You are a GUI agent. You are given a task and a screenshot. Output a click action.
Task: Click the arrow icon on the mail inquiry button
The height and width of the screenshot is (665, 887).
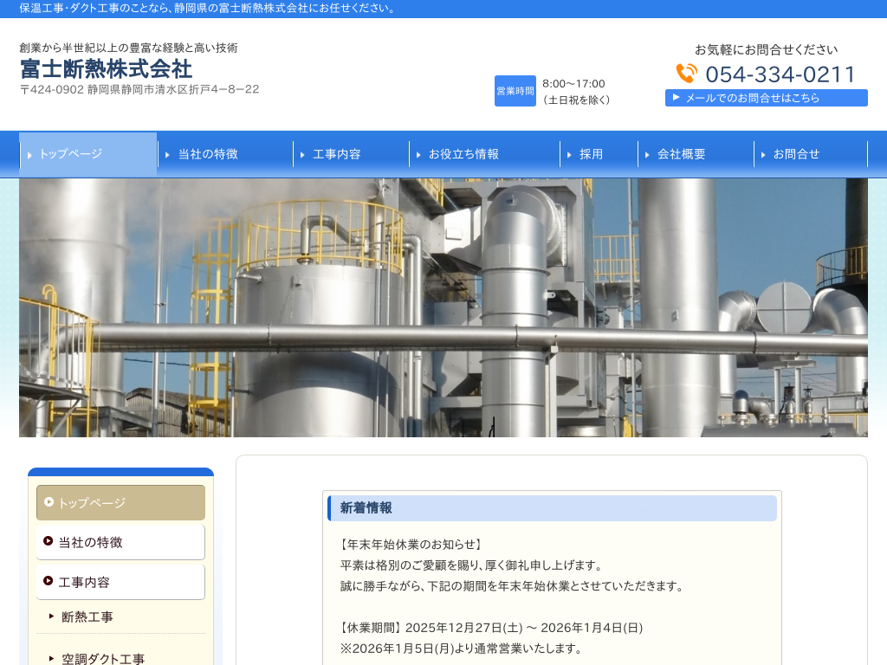click(676, 97)
